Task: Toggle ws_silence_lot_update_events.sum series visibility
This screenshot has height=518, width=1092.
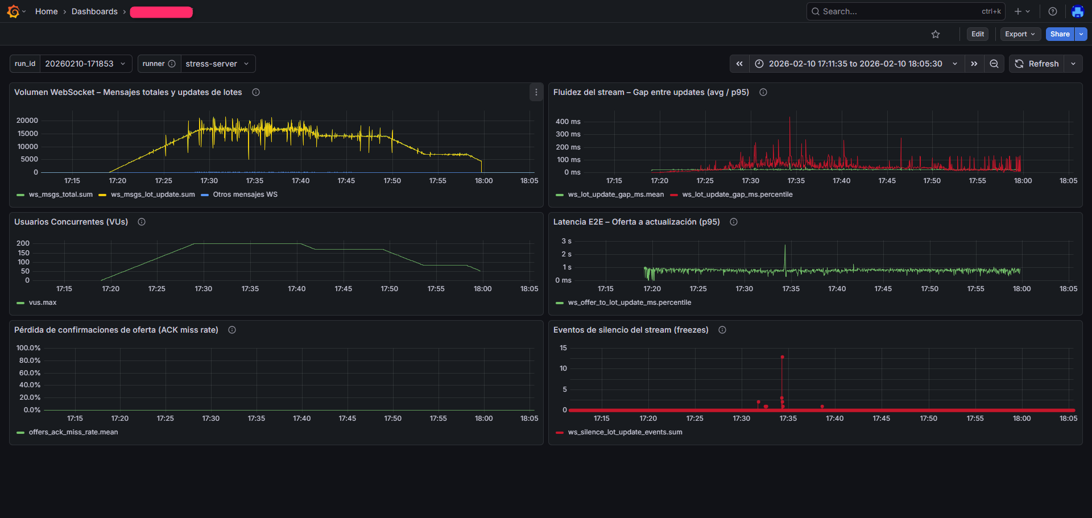Action: pyautogui.click(x=625, y=432)
